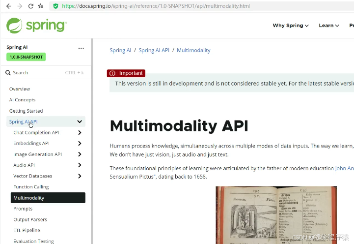Open Vector Databases in sidebar
The image size is (354, 244).
(33, 176)
